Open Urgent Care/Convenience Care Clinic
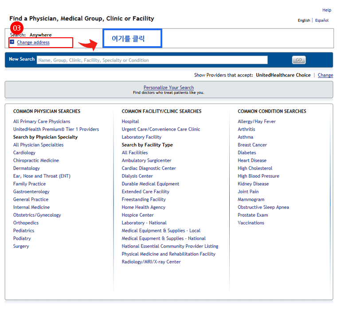The width and height of the screenshot is (337, 326). point(161,129)
